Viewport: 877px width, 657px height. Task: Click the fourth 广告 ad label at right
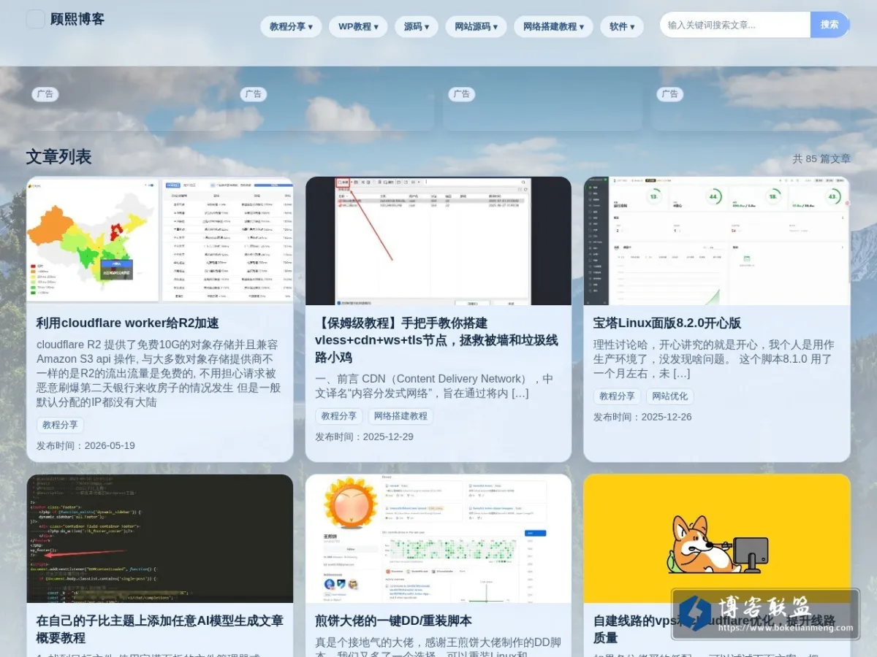tap(669, 94)
